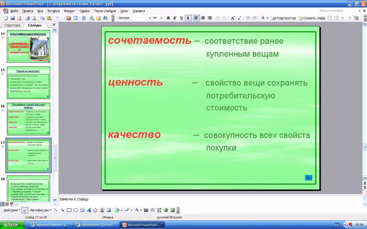Click the Конструктор button
This screenshot has height=229, width=367.
tap(284, 18)
